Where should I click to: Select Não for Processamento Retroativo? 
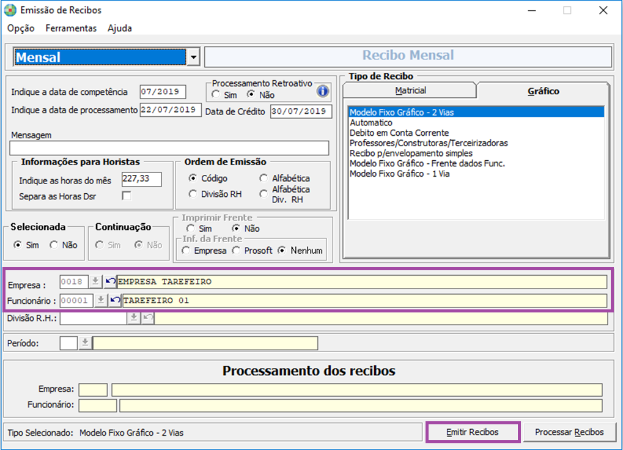251,95
